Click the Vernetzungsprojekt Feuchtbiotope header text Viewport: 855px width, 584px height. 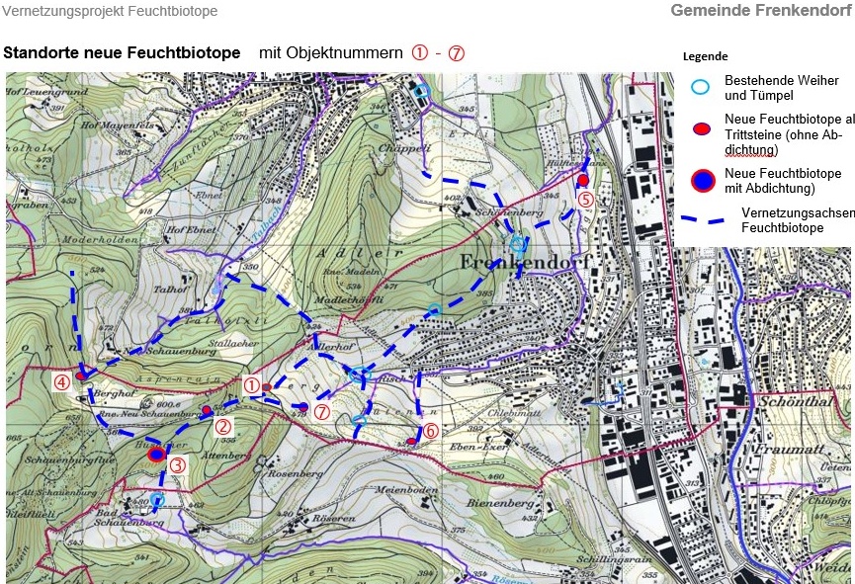pyautogui.click(x=111, y=12)
